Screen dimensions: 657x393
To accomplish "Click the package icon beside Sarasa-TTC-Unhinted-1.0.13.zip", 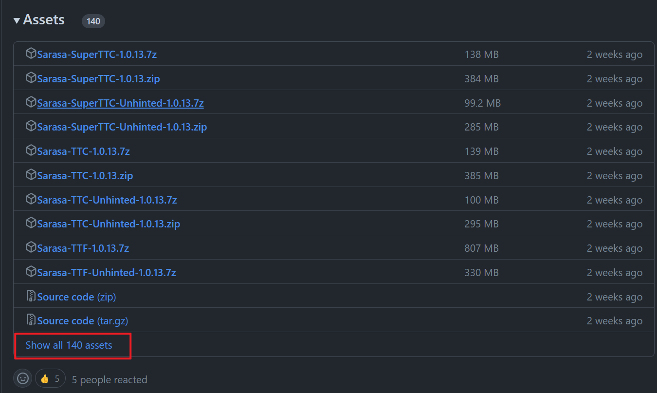I will pos(31,224).
